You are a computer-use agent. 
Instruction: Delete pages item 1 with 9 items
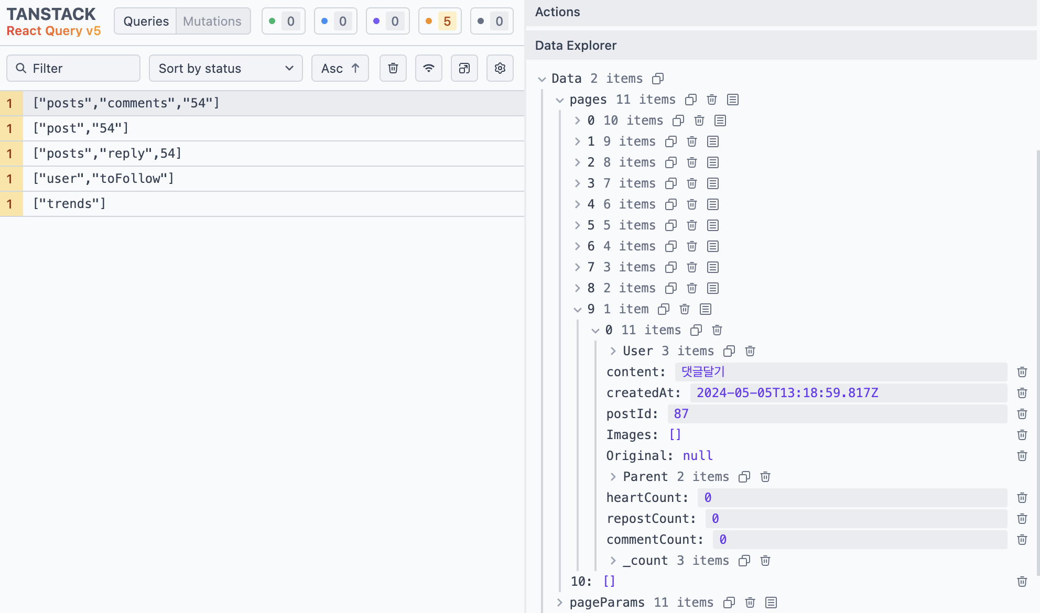tap(692, 141)
